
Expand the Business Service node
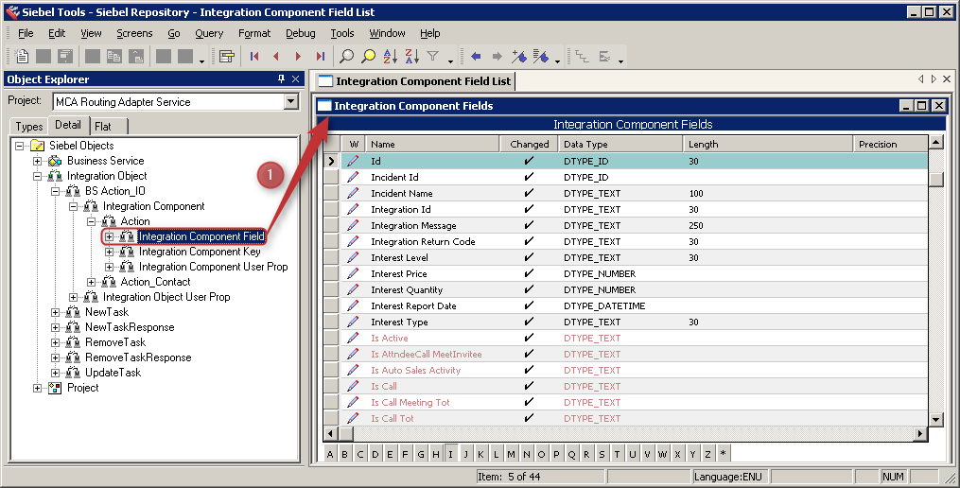pos(37,161)
